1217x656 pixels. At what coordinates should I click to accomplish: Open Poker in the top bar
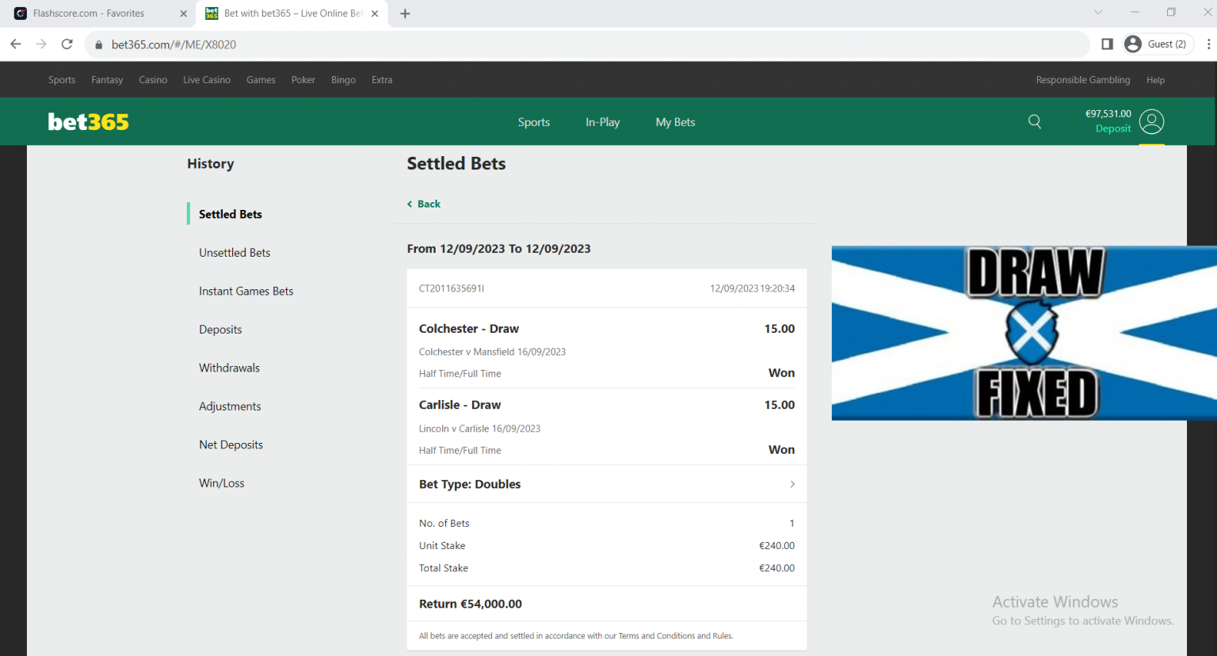tap(303, 80)
